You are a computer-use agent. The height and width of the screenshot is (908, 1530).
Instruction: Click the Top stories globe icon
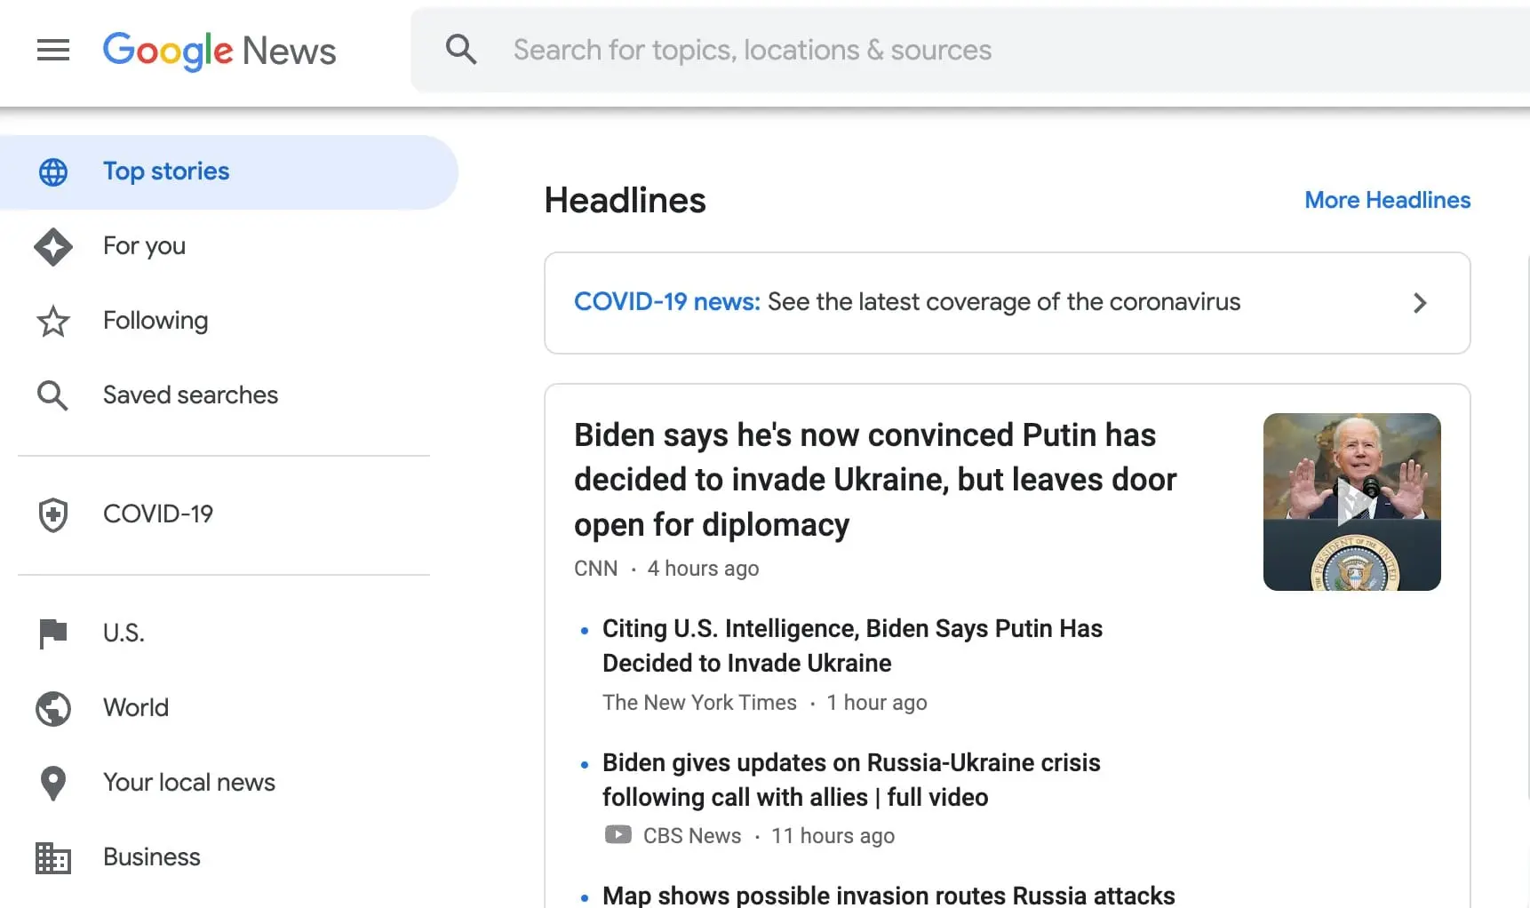coord(53,171)
